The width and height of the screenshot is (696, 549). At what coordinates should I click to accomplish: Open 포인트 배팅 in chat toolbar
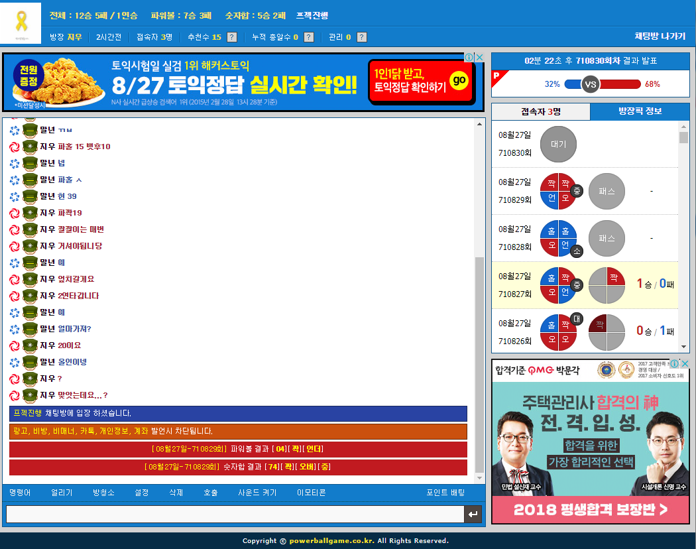(445, 492)
